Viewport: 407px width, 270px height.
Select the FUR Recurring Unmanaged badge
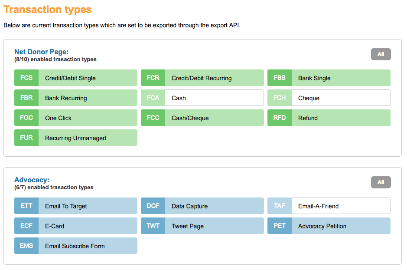[26, 137]
